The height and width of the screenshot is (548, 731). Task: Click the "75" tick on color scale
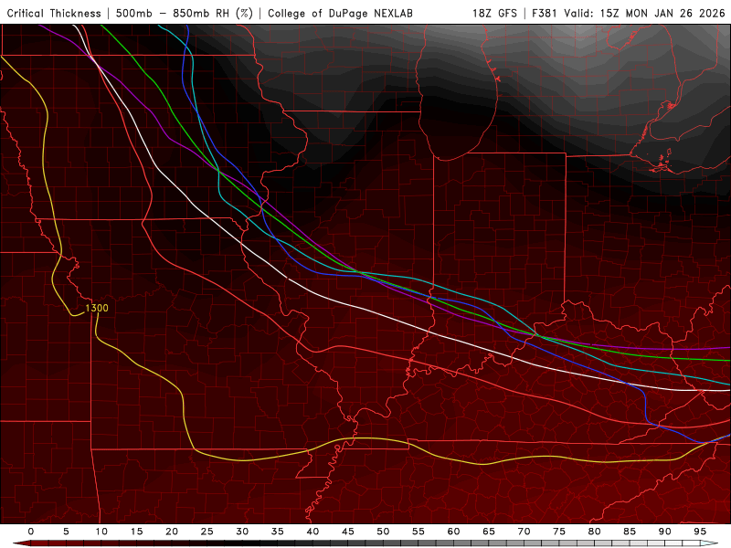(559, 532)
